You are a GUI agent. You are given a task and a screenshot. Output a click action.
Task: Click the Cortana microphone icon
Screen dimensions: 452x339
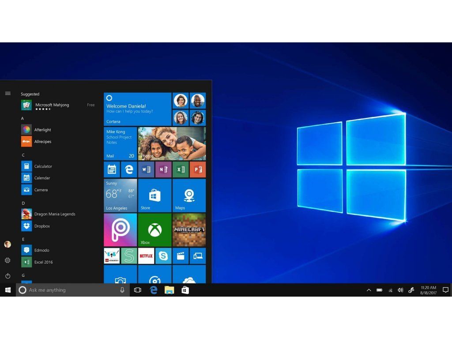(x=122, y=290)
